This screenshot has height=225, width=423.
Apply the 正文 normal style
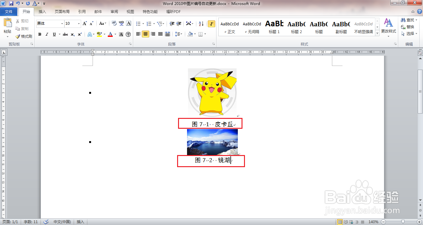point(229,27)
